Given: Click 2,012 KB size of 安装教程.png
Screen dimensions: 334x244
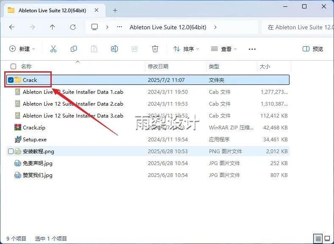Looking at the screenshot, I should tap(277, 151).
